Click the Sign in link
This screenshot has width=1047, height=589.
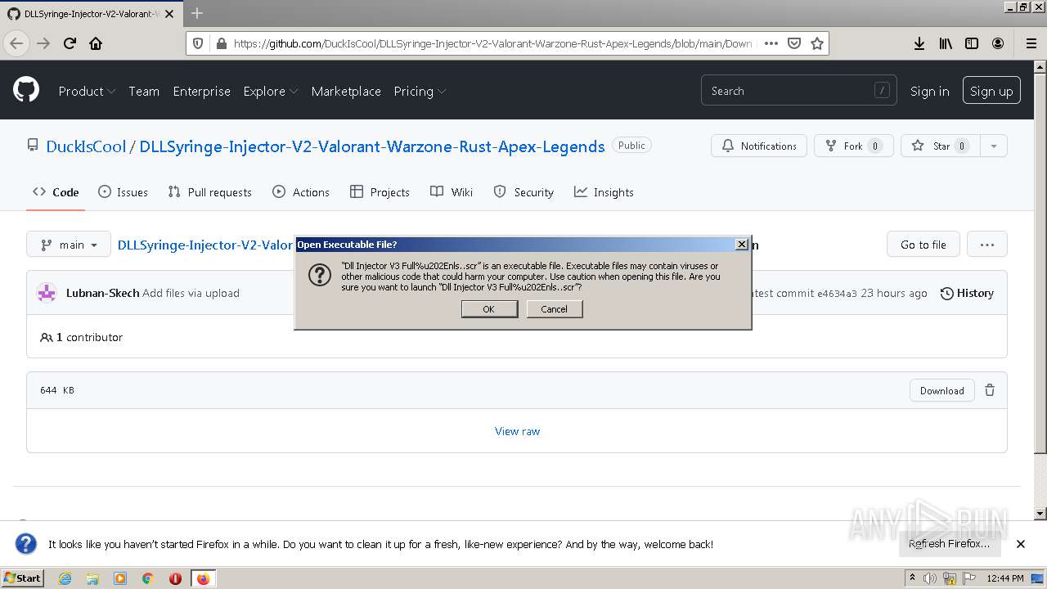click(929, 91)
